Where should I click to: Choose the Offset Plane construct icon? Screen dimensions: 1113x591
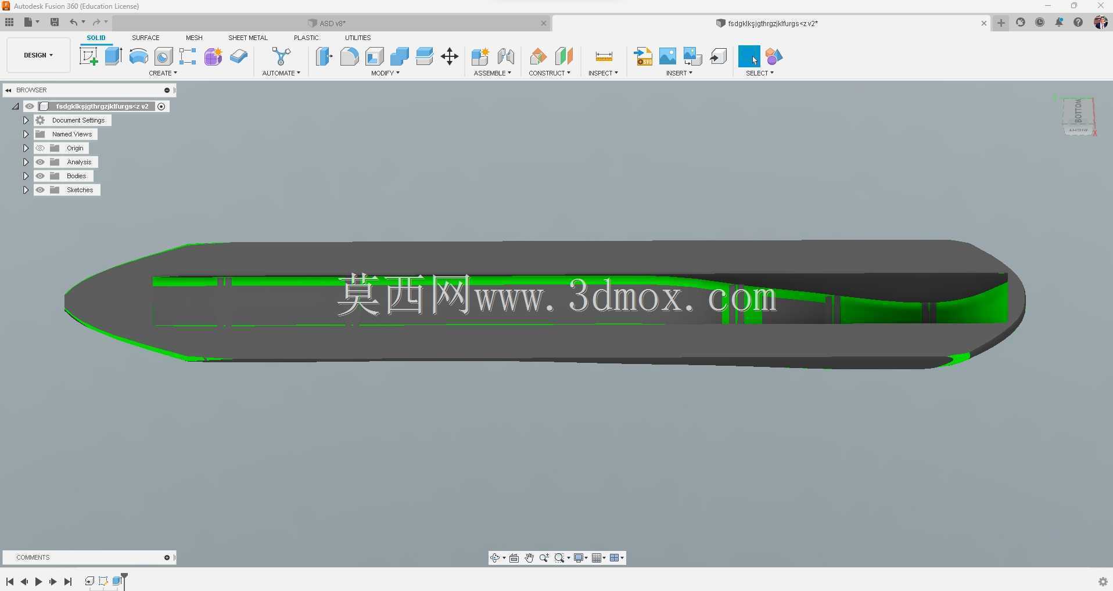pos(538,56)
